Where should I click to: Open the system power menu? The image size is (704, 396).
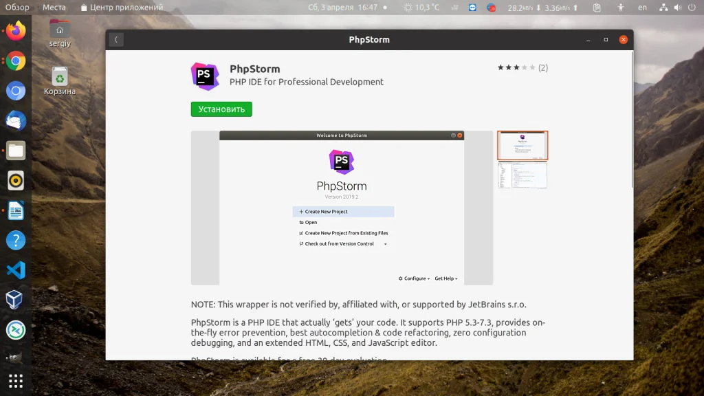click(x=693, y=8)
